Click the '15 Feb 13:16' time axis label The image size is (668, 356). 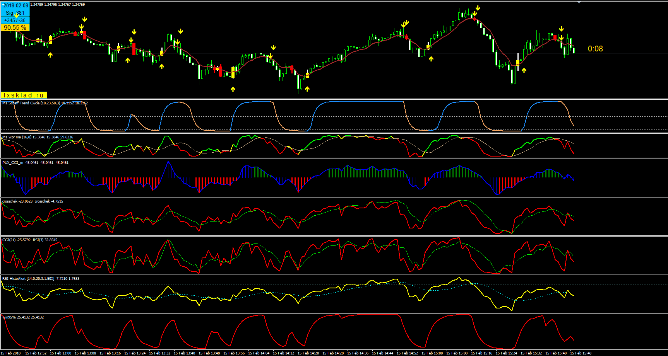(x=110, y=353)
